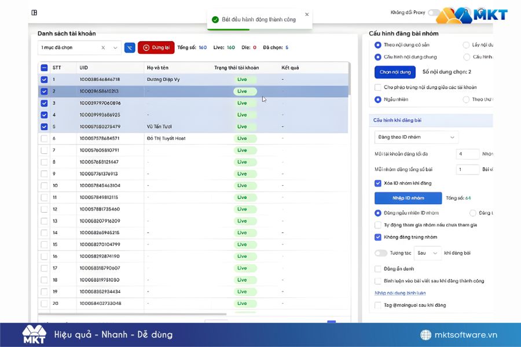
Task: Enable 'Đăng ẩn danh' checkbox
Action: (x=378, y=269)
